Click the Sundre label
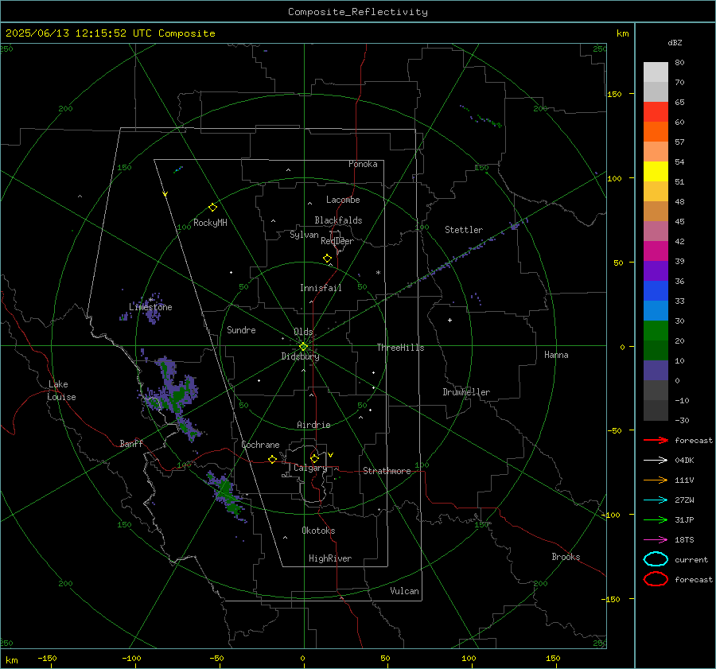The image size is (716, 669). [241, 329]
